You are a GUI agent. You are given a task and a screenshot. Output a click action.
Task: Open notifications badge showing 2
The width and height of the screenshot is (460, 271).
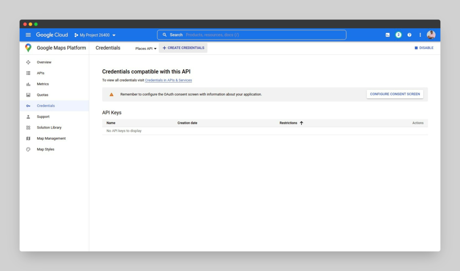pos(398,35)
